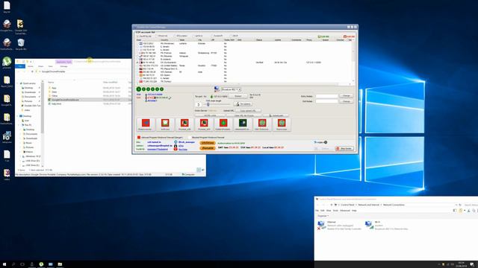
Task: Open the Tools menu in Network Connections
Action: pyautogui.click(x=335, y=210)
